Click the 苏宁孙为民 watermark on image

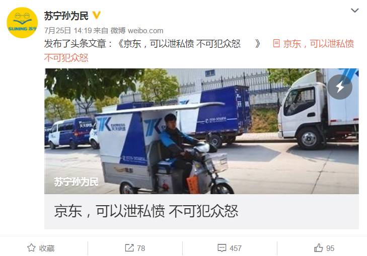click(76, 182)
